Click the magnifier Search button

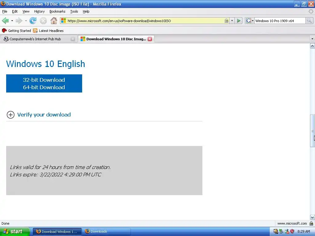(x=309, y=21)
